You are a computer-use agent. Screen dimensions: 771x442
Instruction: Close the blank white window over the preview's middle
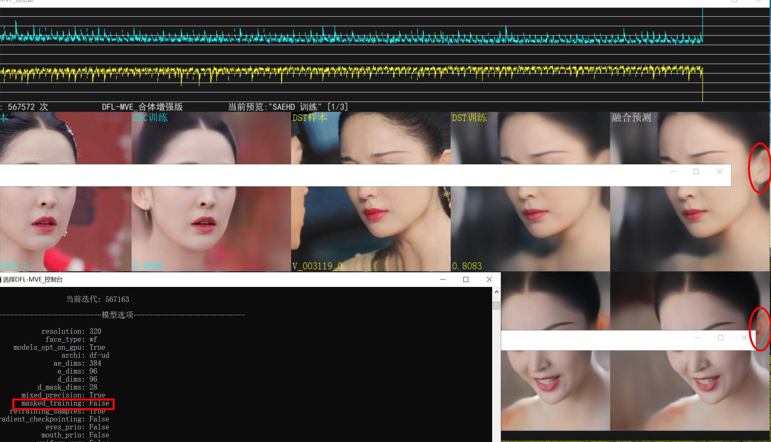719,172
